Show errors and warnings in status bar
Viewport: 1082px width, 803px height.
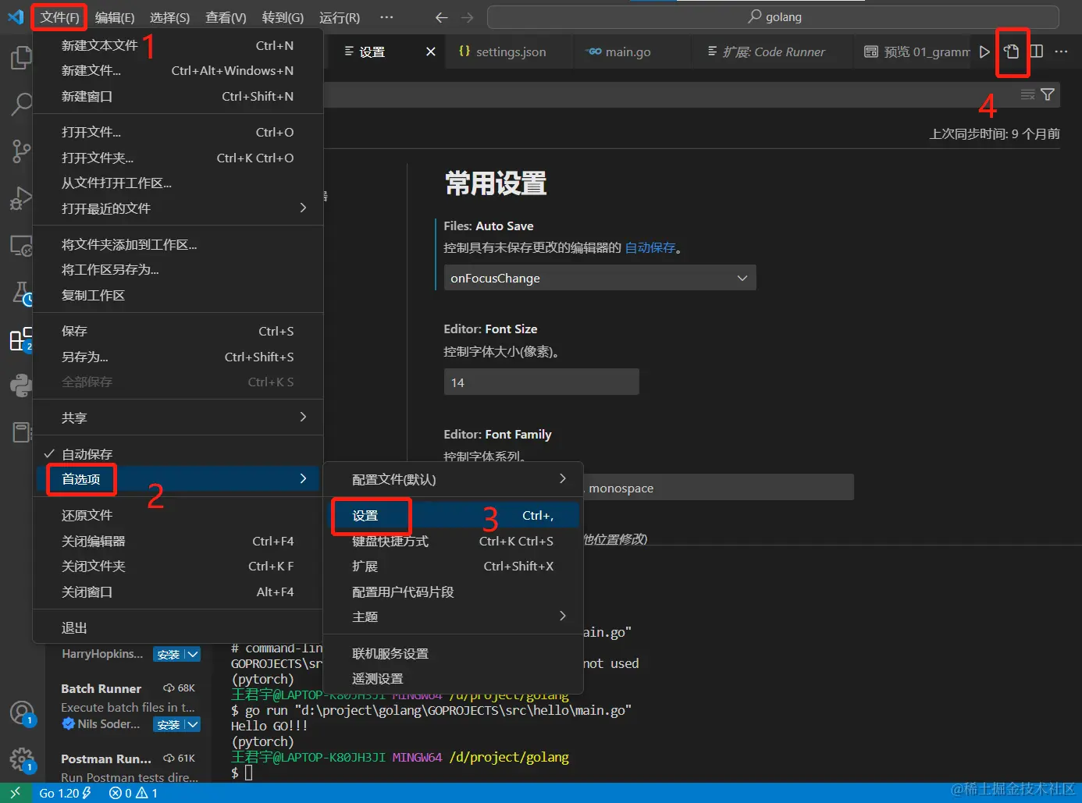(x=133, y=793)
